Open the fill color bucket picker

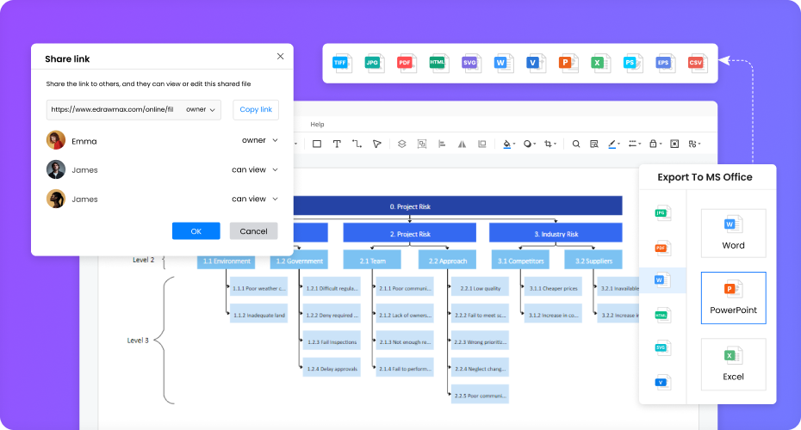point(508,144)
